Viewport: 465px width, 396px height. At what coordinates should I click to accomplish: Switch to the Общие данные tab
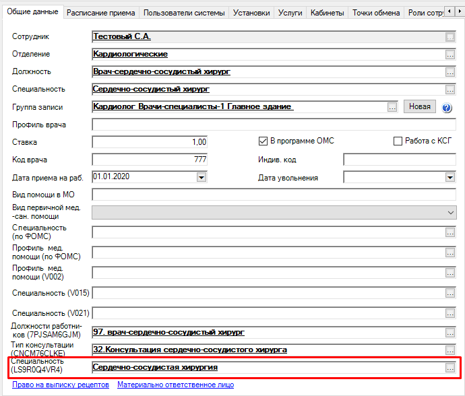(32, 11)
